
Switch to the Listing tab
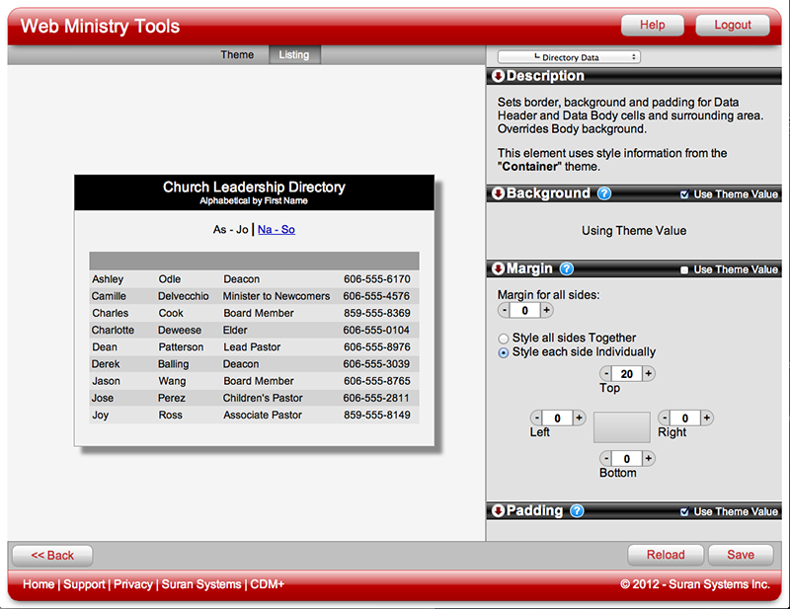point(294,55)
